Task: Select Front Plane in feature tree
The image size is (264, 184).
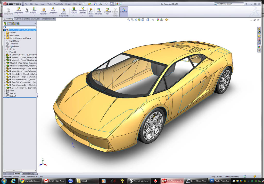Action: click(x=14, y=41)
